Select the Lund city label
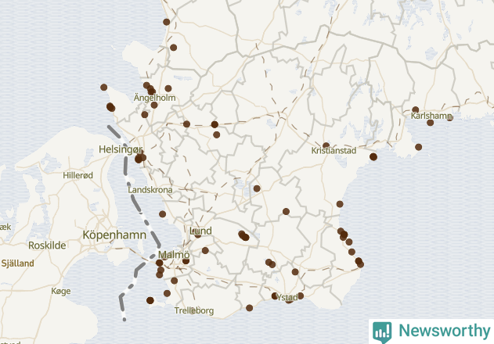The height and width of the screenshot is (344, 494). click(x=200, y=231)
